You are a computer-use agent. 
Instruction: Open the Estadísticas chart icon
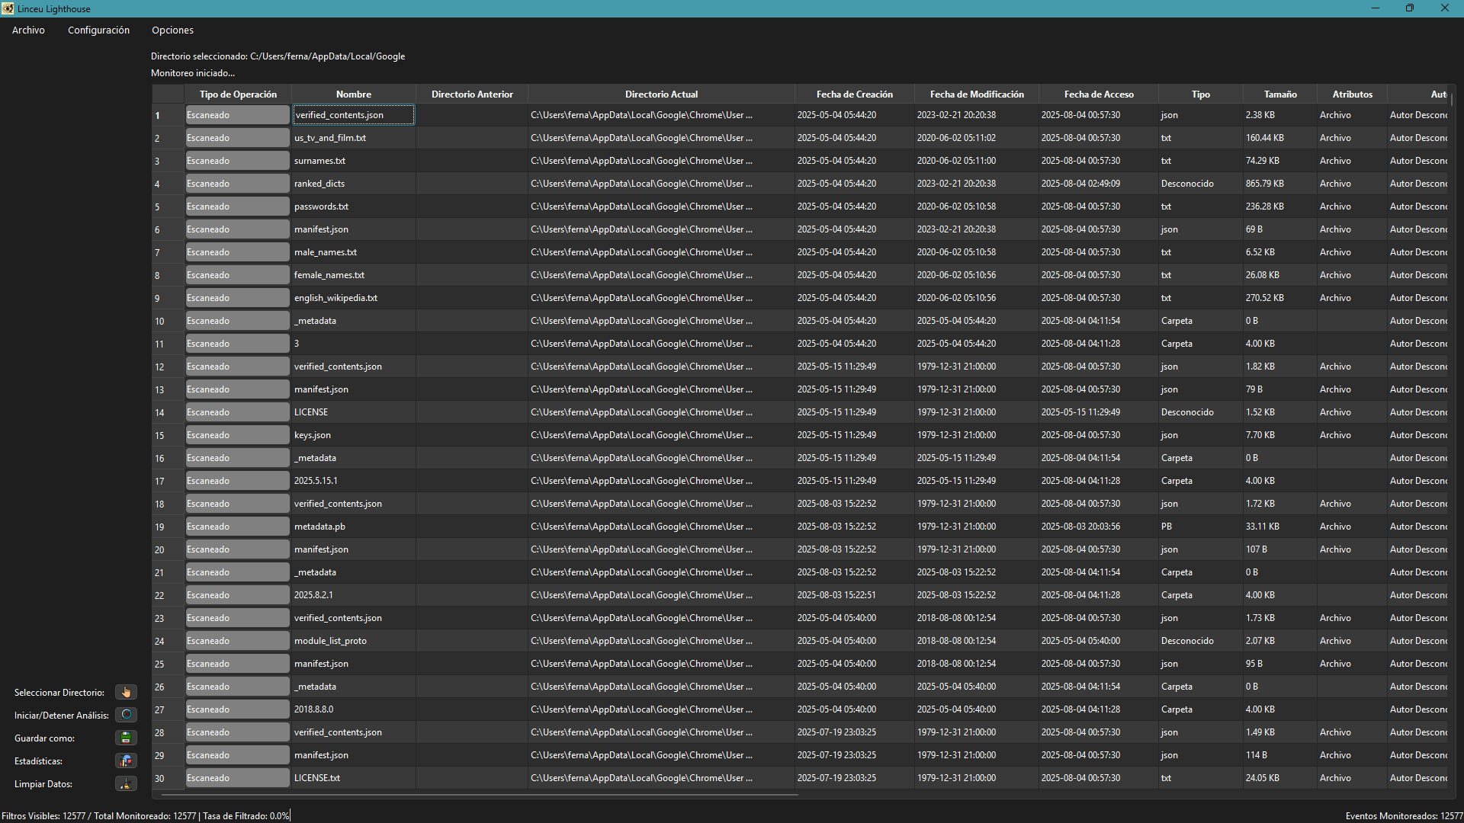tap(126, 761)
